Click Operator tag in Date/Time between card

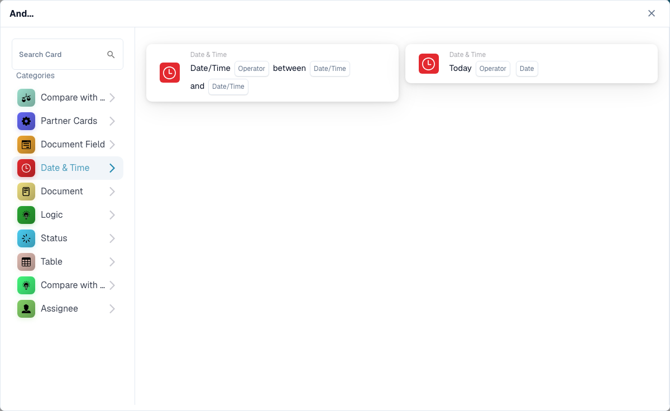click(x=252, y=69)
